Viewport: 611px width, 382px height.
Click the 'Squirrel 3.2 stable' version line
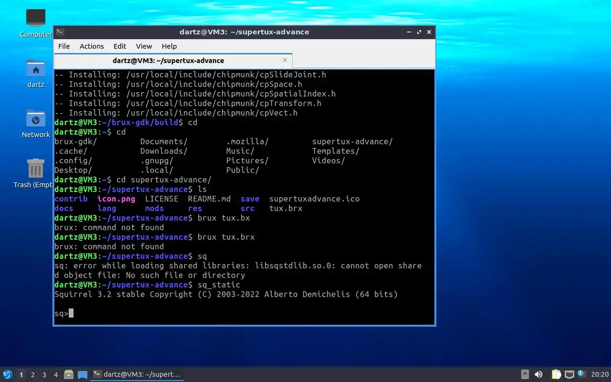(226, 295)
